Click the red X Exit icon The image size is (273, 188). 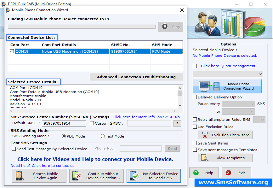pos(228,173)
